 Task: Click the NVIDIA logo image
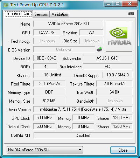point(119,36)
